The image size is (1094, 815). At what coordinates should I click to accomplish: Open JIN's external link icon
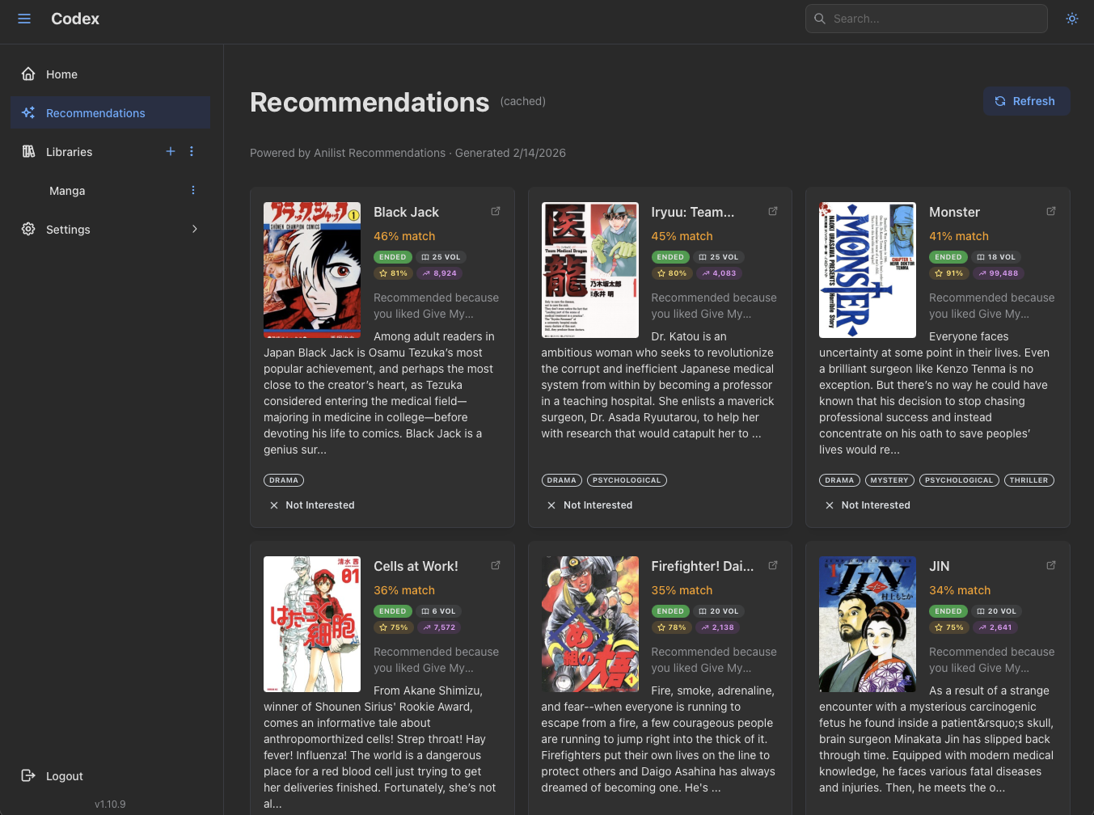coord(1051,564)
